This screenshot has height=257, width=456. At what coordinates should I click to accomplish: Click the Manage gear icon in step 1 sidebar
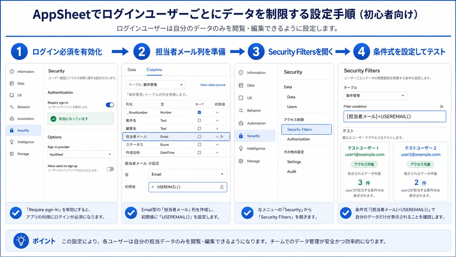12,154
